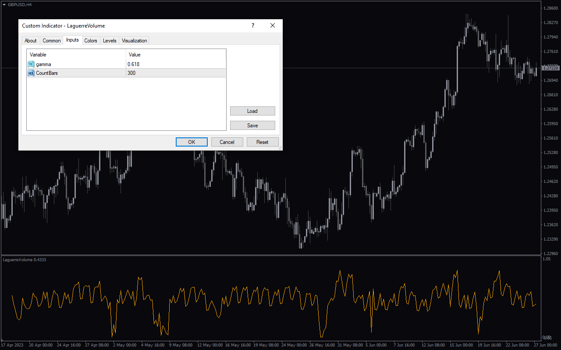Screen dimensions: 561x350
Task: Open the Levels tab
Action: pyautogui.click(x=110, y=41)
